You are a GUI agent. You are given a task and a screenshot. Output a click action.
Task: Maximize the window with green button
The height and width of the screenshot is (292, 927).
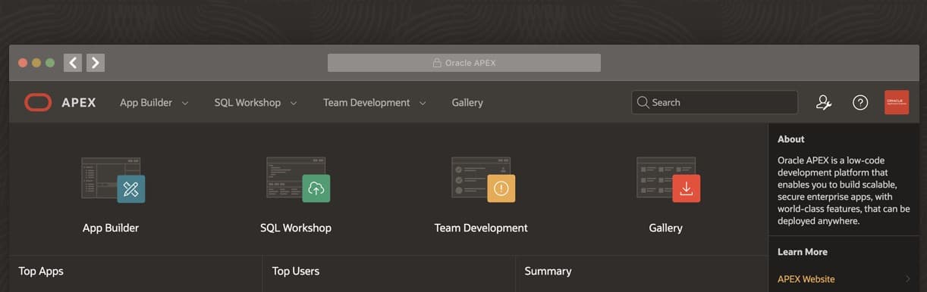tap(50, 63)
